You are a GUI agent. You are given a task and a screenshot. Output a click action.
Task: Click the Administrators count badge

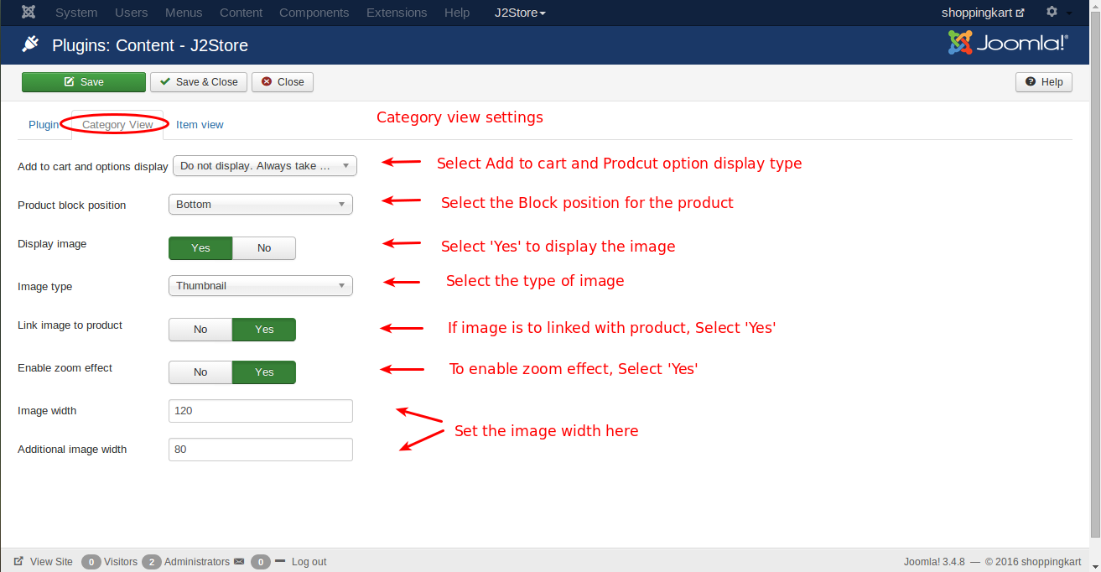click(x=152, y=562)
